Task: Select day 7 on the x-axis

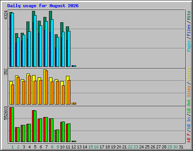Action: [x=46, y=147]
